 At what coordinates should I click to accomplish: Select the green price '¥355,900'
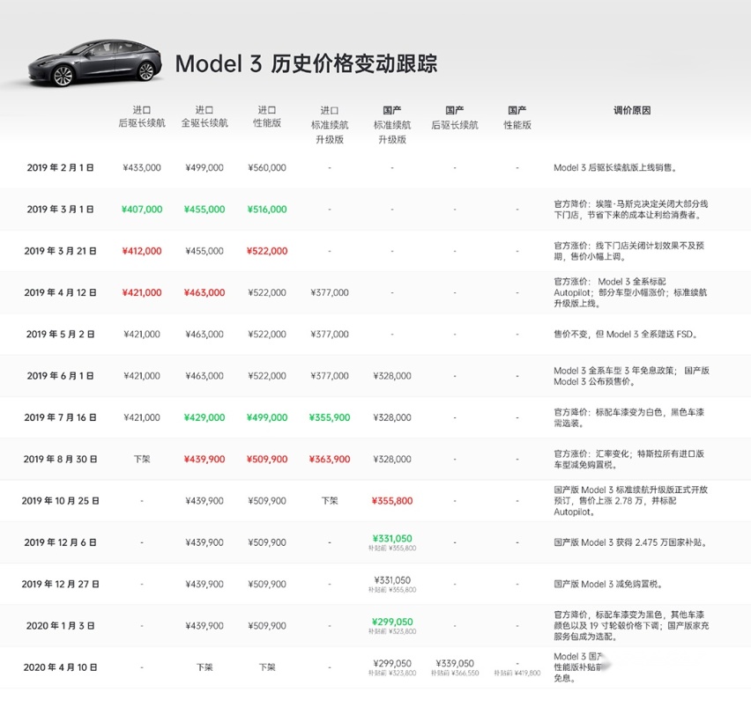[330, 417]
